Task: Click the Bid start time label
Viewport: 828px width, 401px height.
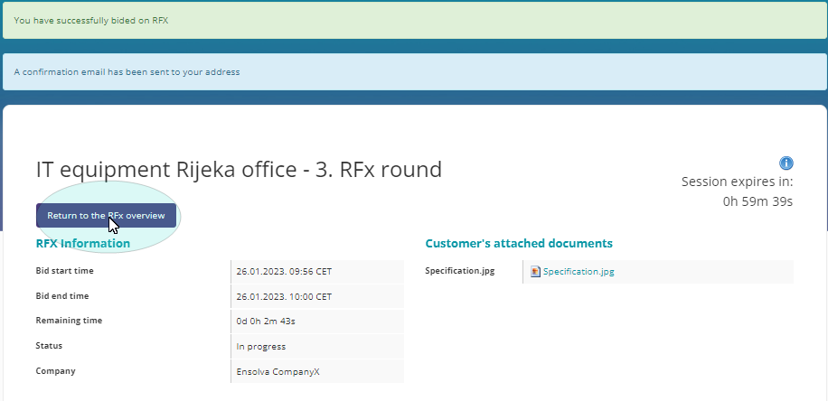Action: (x=64, y=271)
